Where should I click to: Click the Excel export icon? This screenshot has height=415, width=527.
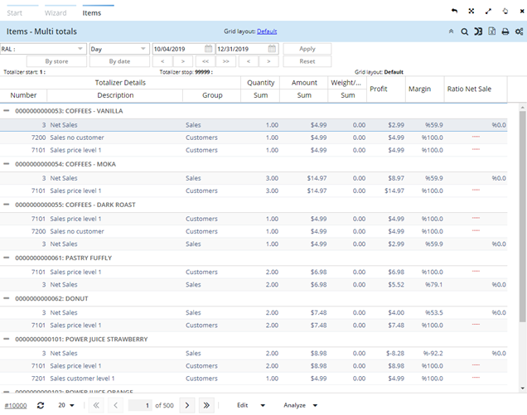click(x=491, y=31)
